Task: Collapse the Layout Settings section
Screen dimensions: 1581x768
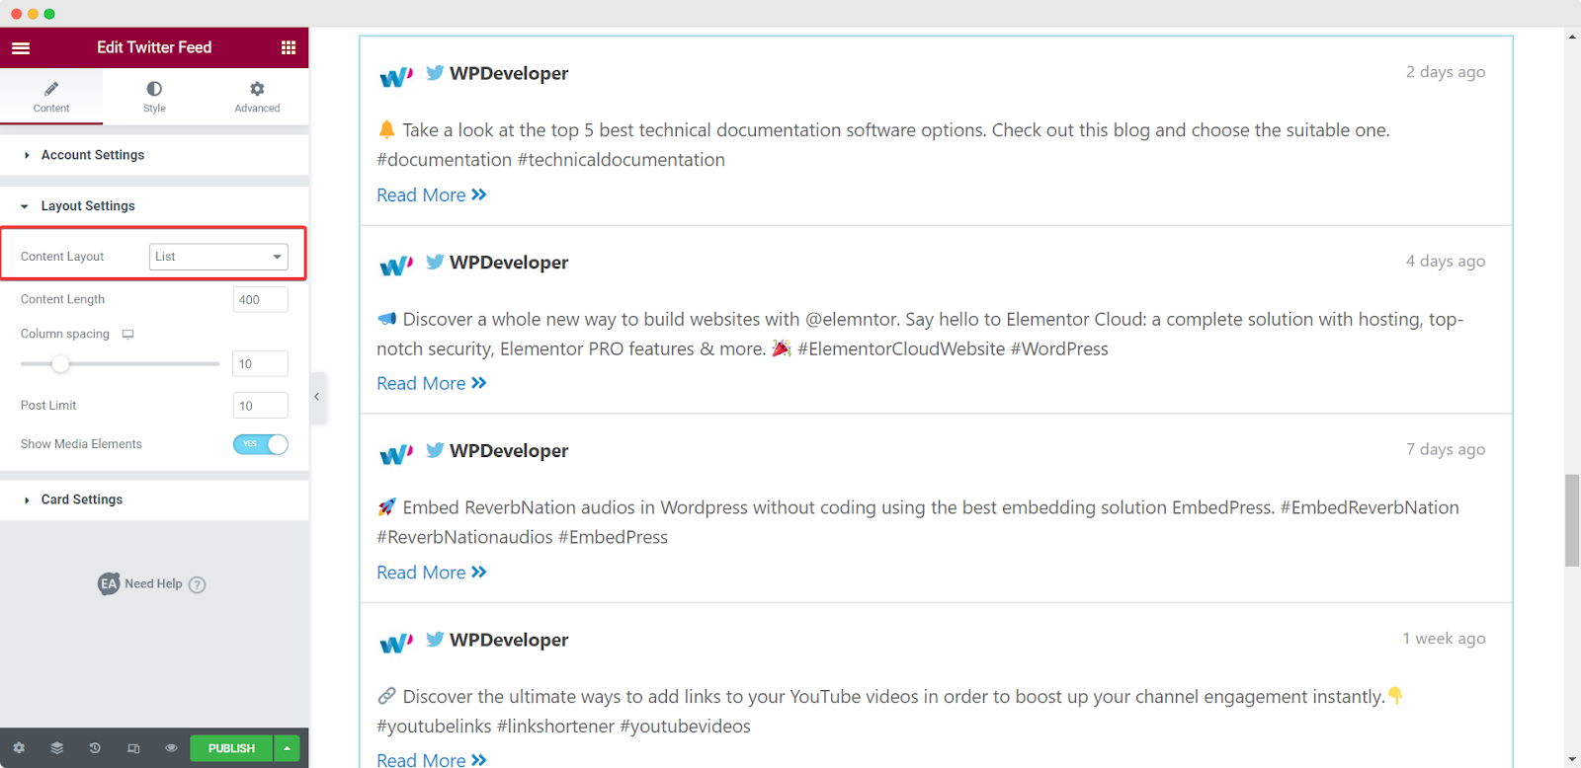Action: coord(154,206)
